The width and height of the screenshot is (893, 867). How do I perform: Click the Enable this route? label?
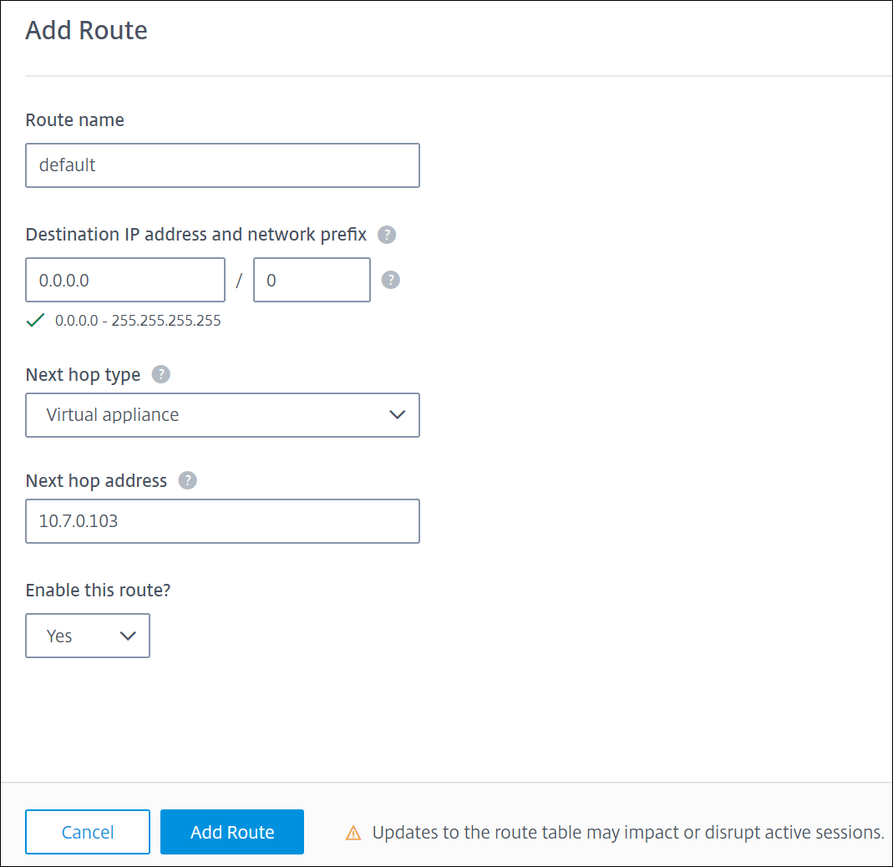point(99,590)
